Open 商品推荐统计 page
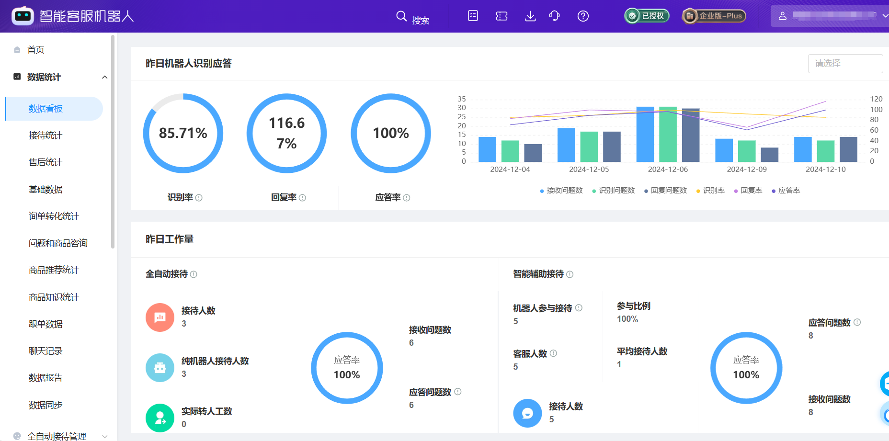Image resolution: width=889 pixels, height=441 pixels. click(54, 270)
